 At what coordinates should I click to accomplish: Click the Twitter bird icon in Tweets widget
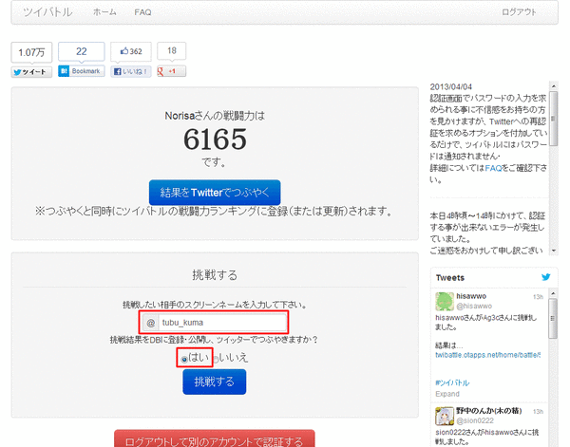546,277
